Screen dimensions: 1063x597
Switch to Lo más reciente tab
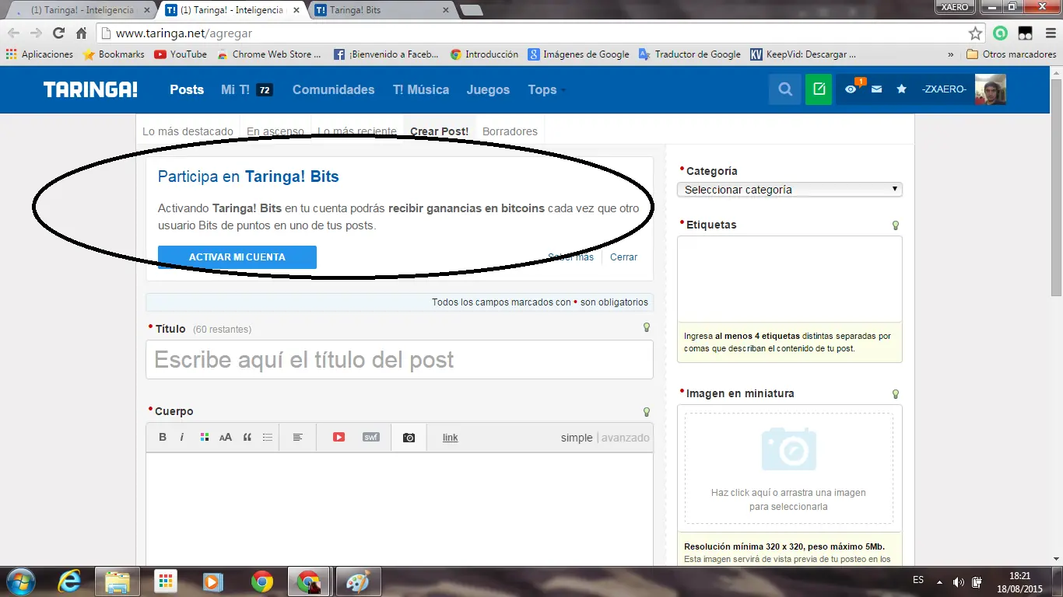357,131
